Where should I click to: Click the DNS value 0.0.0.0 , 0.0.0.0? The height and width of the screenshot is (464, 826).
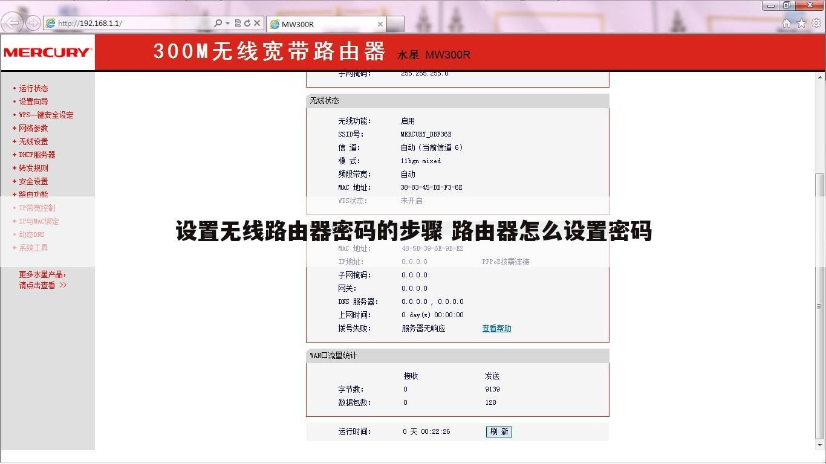pos(432,302)
